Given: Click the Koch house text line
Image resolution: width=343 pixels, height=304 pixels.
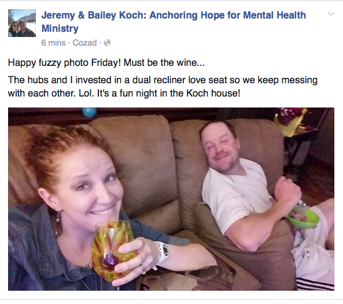Looking at the screenshot, I should point(124,93).
